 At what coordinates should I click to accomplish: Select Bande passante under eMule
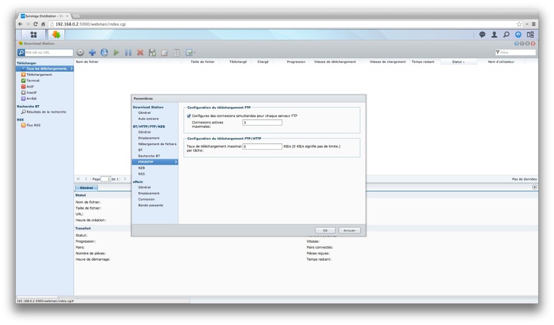[150, 205]
